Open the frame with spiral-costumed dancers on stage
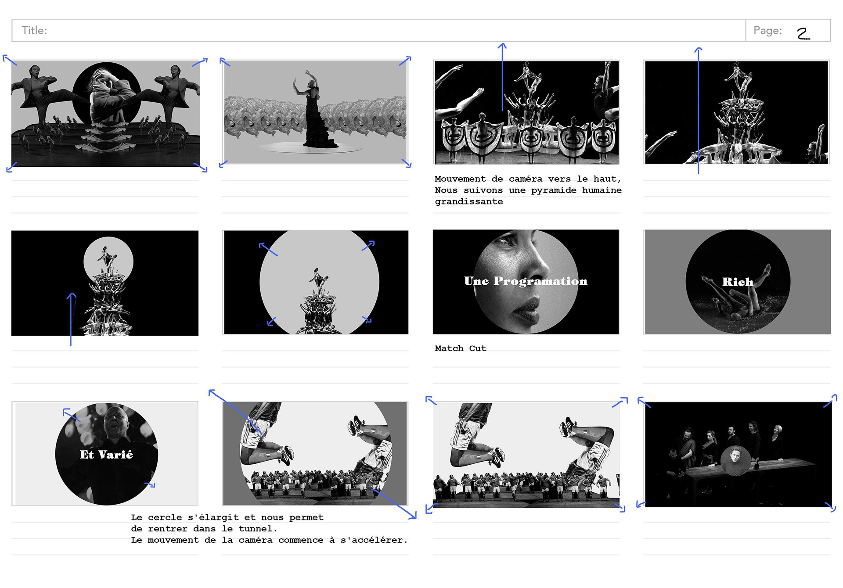Viewport: 843px width, 588px height. coord(526,112)
